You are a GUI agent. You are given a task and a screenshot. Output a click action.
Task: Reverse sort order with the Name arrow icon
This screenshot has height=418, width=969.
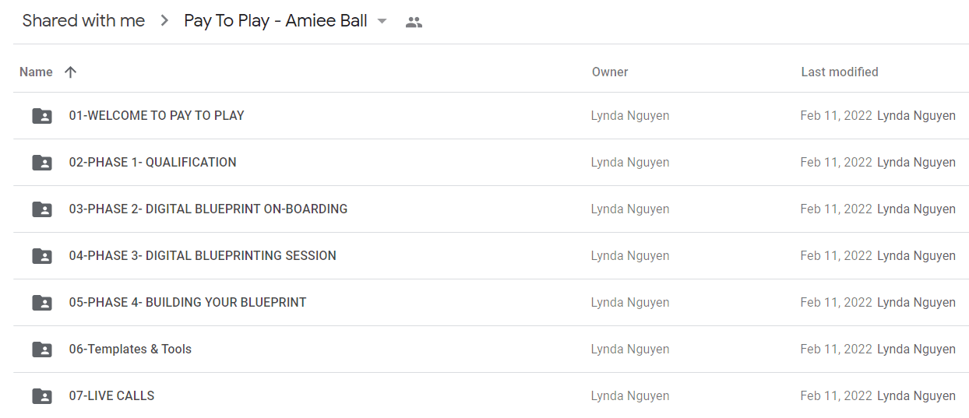(x=70, y=72)
